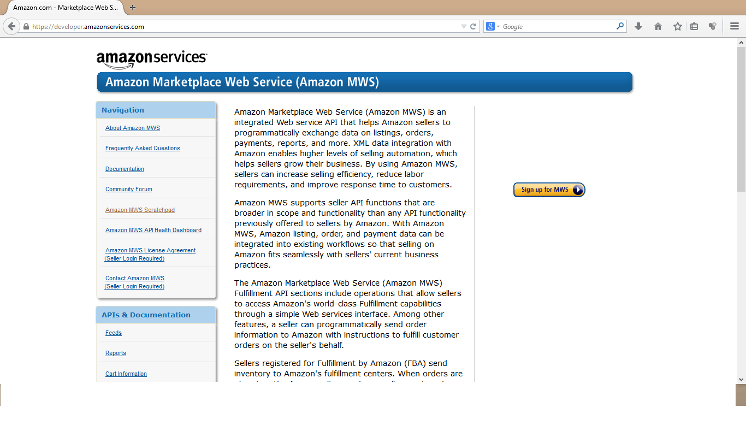Image resolution: width=746 pixels, height=437 pixels.
Task: View site security via the padlock icon
Action: coord(26,26)
